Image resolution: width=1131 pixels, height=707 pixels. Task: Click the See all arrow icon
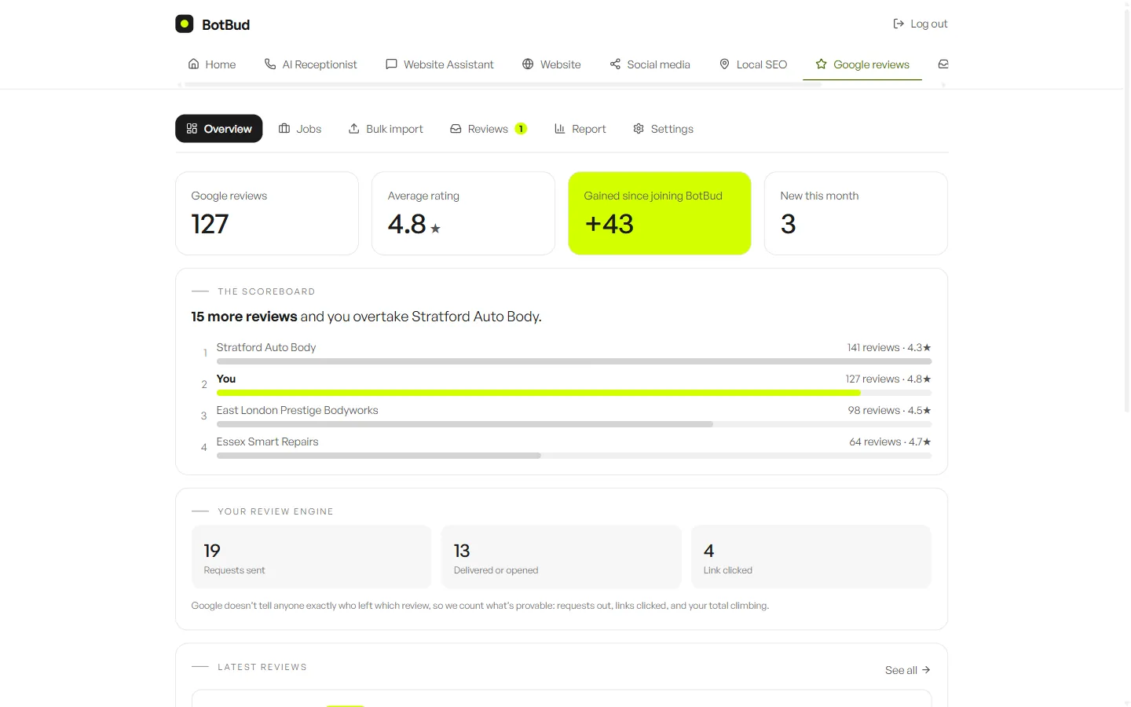point(926,670)
